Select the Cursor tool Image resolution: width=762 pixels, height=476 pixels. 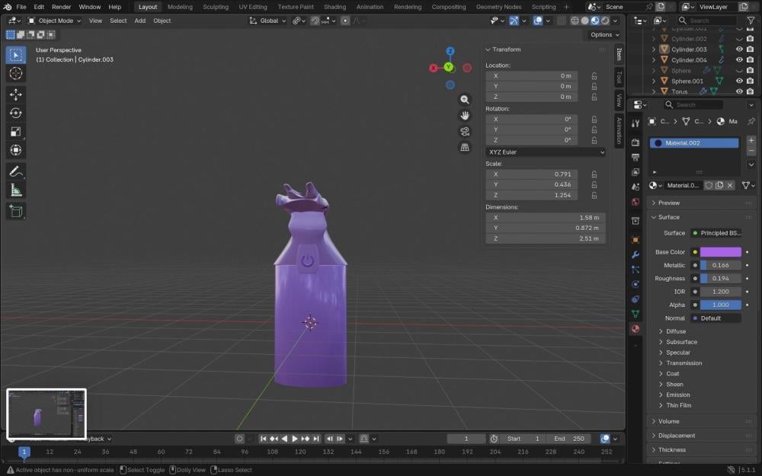tap(15, 73)
